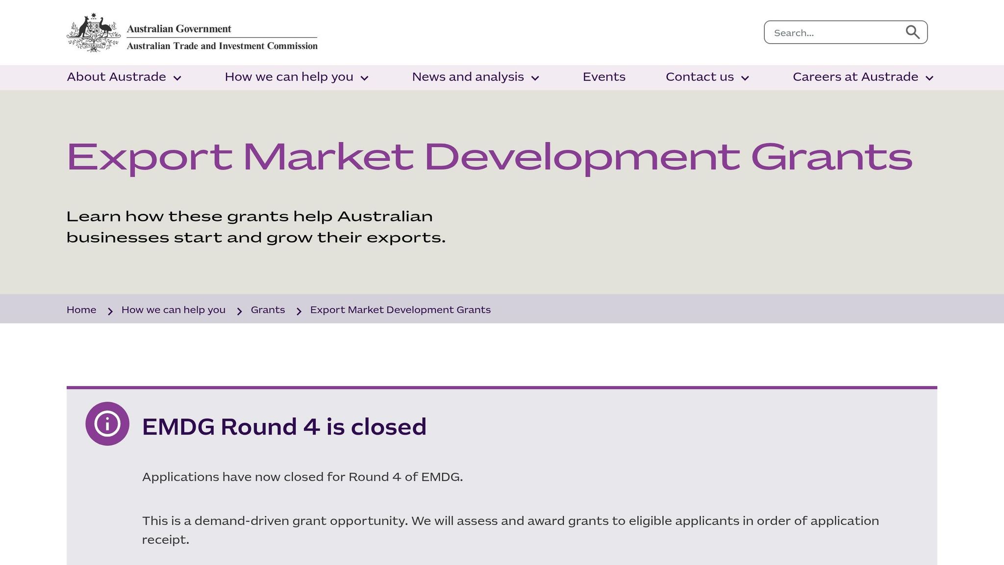
Task: Navigate to Home via the breadcrumb
Action: [x=81, y=310]
